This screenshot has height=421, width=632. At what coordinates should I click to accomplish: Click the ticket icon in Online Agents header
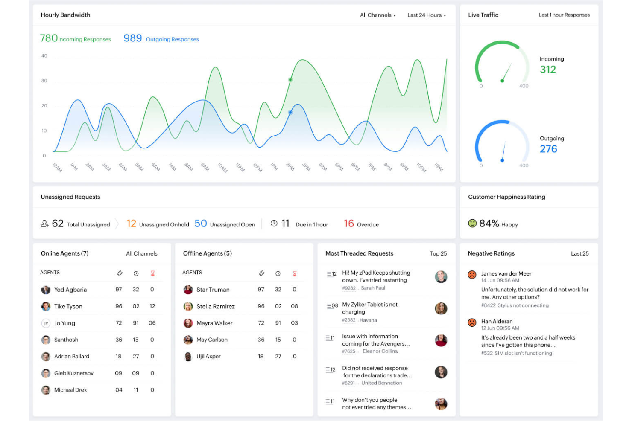[x=120, y=273]
